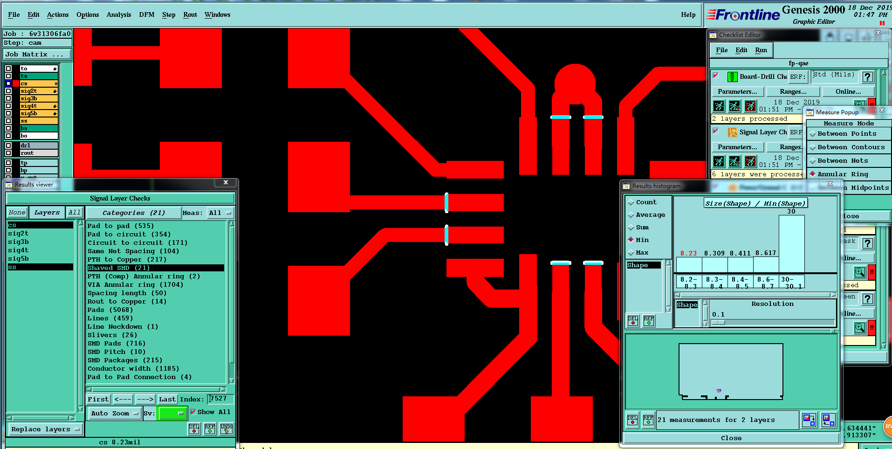Toggle Show All checkbox in Results viewer
This screenshot has width=892, height=449.
click(x=193, y=412)
